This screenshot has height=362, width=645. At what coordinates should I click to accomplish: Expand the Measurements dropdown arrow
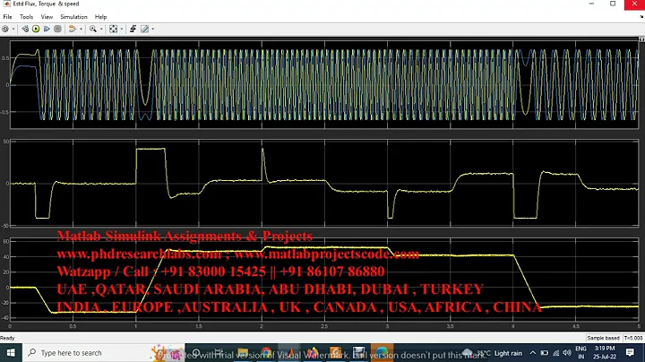(152, 29)
